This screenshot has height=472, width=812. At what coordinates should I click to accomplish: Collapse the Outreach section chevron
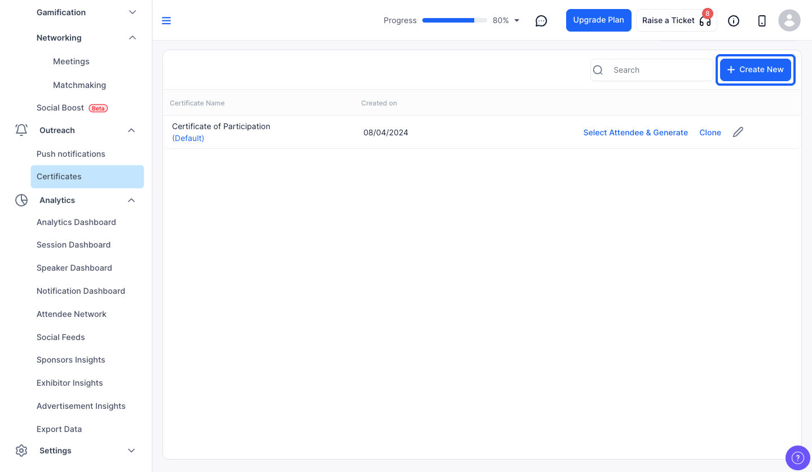pos(131,130)
